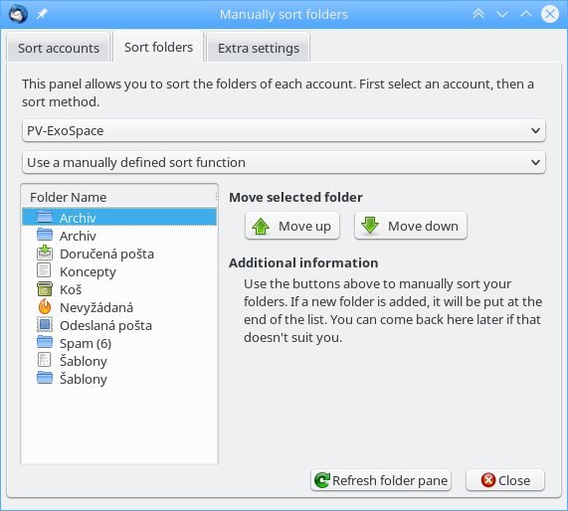Click the Move up button
Screen dimensions: 568x511
[x=292, y=226]
